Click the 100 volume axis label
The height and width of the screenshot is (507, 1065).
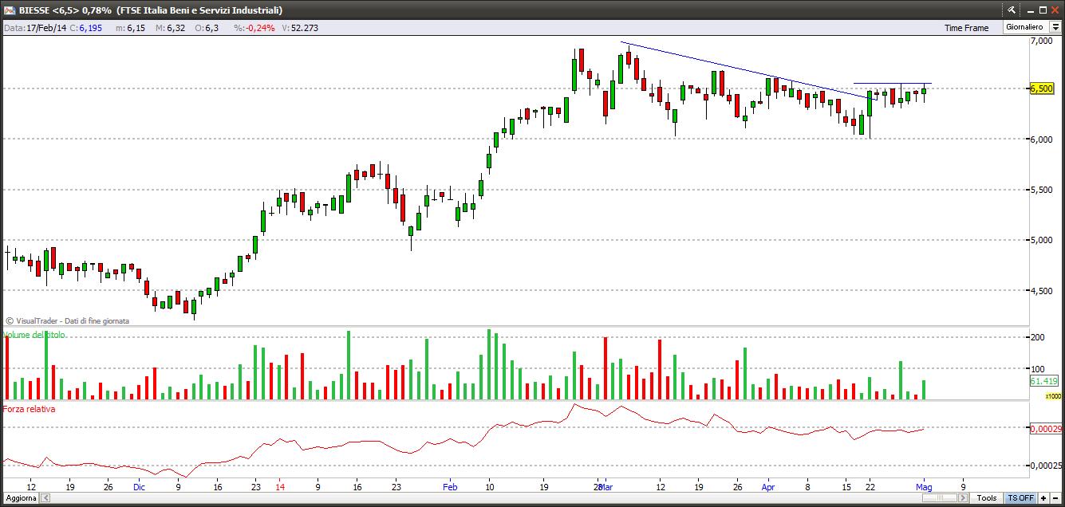click(1037, 369)
